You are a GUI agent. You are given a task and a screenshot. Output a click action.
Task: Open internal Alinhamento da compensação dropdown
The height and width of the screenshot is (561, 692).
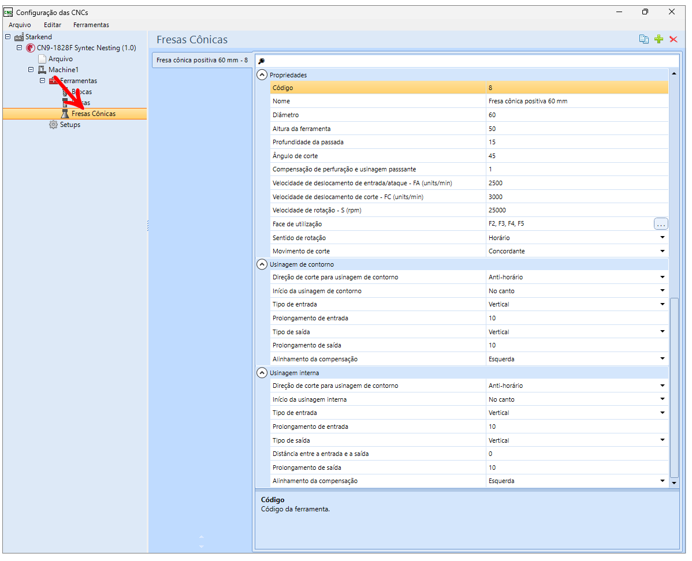[x=662, y=481]
